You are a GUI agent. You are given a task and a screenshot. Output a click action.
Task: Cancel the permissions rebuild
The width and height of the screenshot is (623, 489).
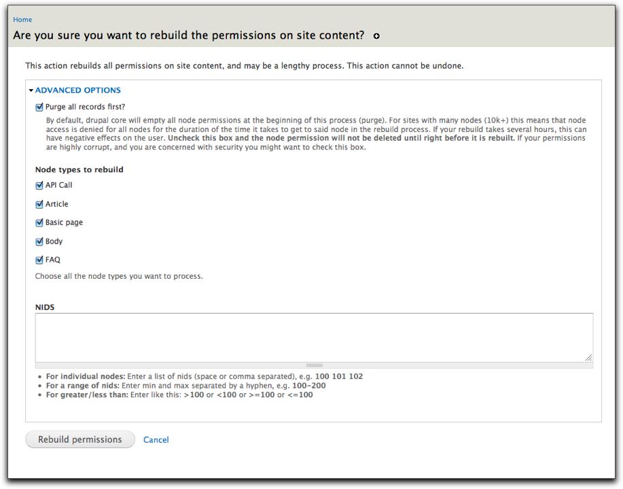156,439
